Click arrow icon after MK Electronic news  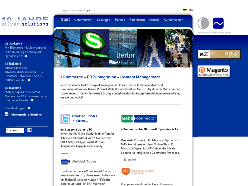pyautogui.click(x=26, y=56)
